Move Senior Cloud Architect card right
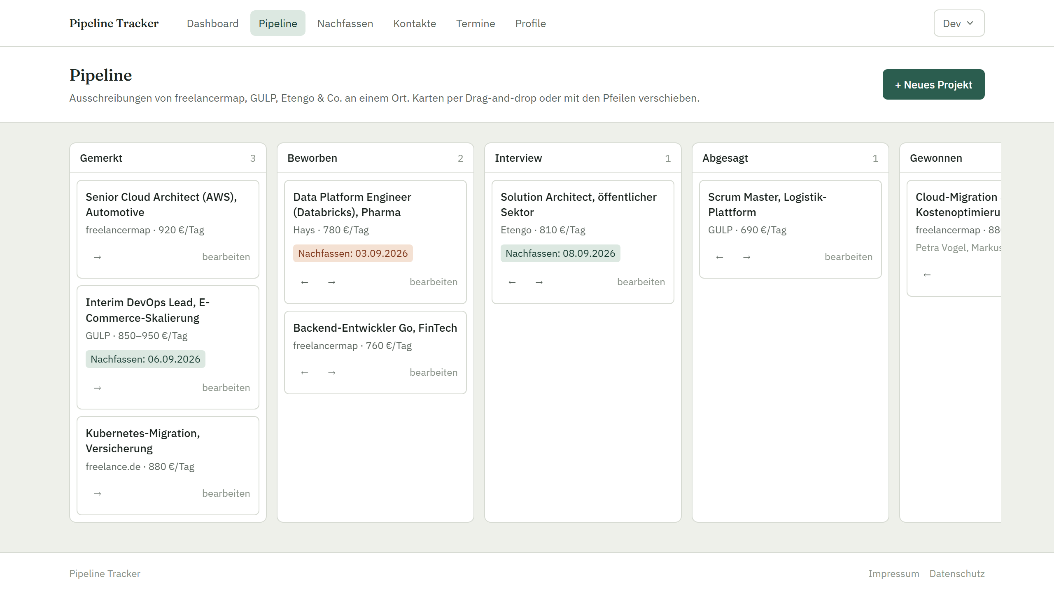Viewport: 1054px width, 591px height. 98,257
